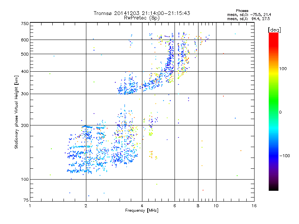Click the 'Stationary phase Virtual Height [km]' y-axis label
This screenshot has height=224, width=299.
16,112
